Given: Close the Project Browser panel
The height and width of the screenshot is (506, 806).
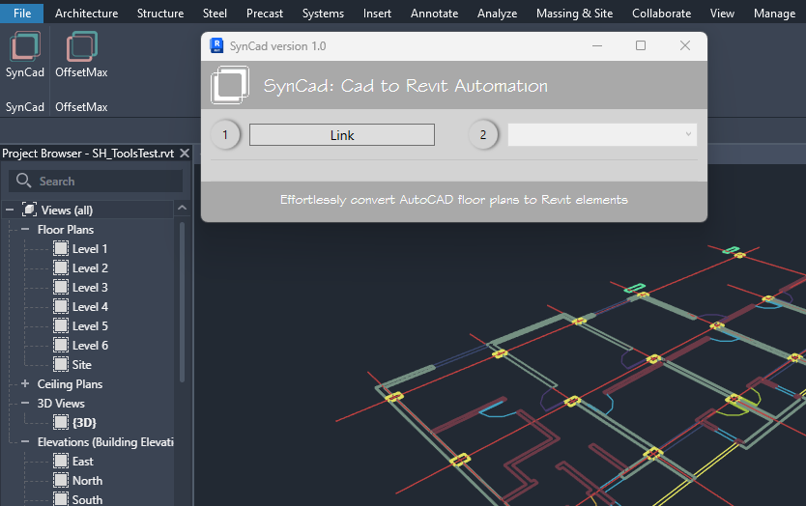Looking at the screenshot, I should (185, 154).
